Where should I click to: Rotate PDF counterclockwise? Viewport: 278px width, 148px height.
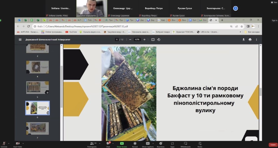click(159, 40)
